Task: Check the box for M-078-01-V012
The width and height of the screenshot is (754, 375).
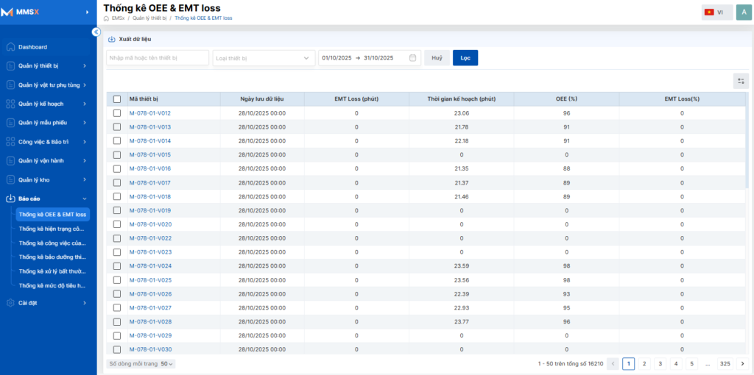Action: (117, 113)
